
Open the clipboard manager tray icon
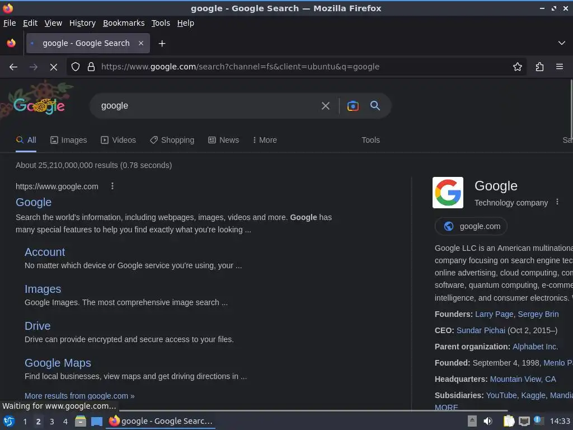click(x=509, y=421)
